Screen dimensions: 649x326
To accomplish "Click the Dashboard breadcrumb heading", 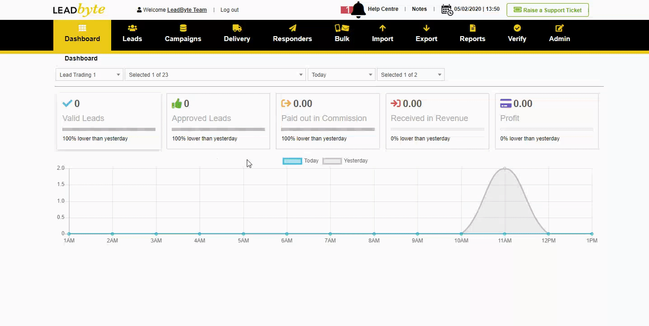I will 81,58.
